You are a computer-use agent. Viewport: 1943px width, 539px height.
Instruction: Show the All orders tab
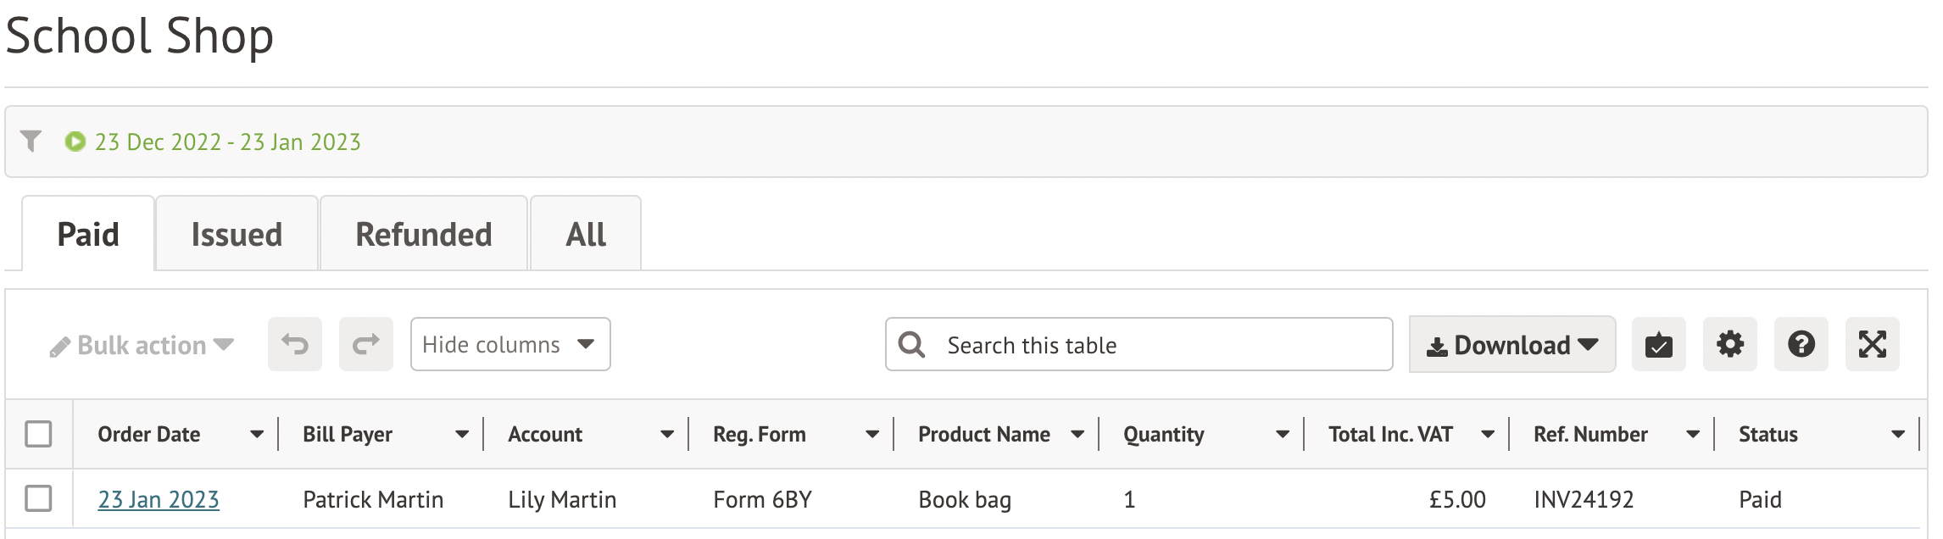pyautogui.click(x=586, y=234)
